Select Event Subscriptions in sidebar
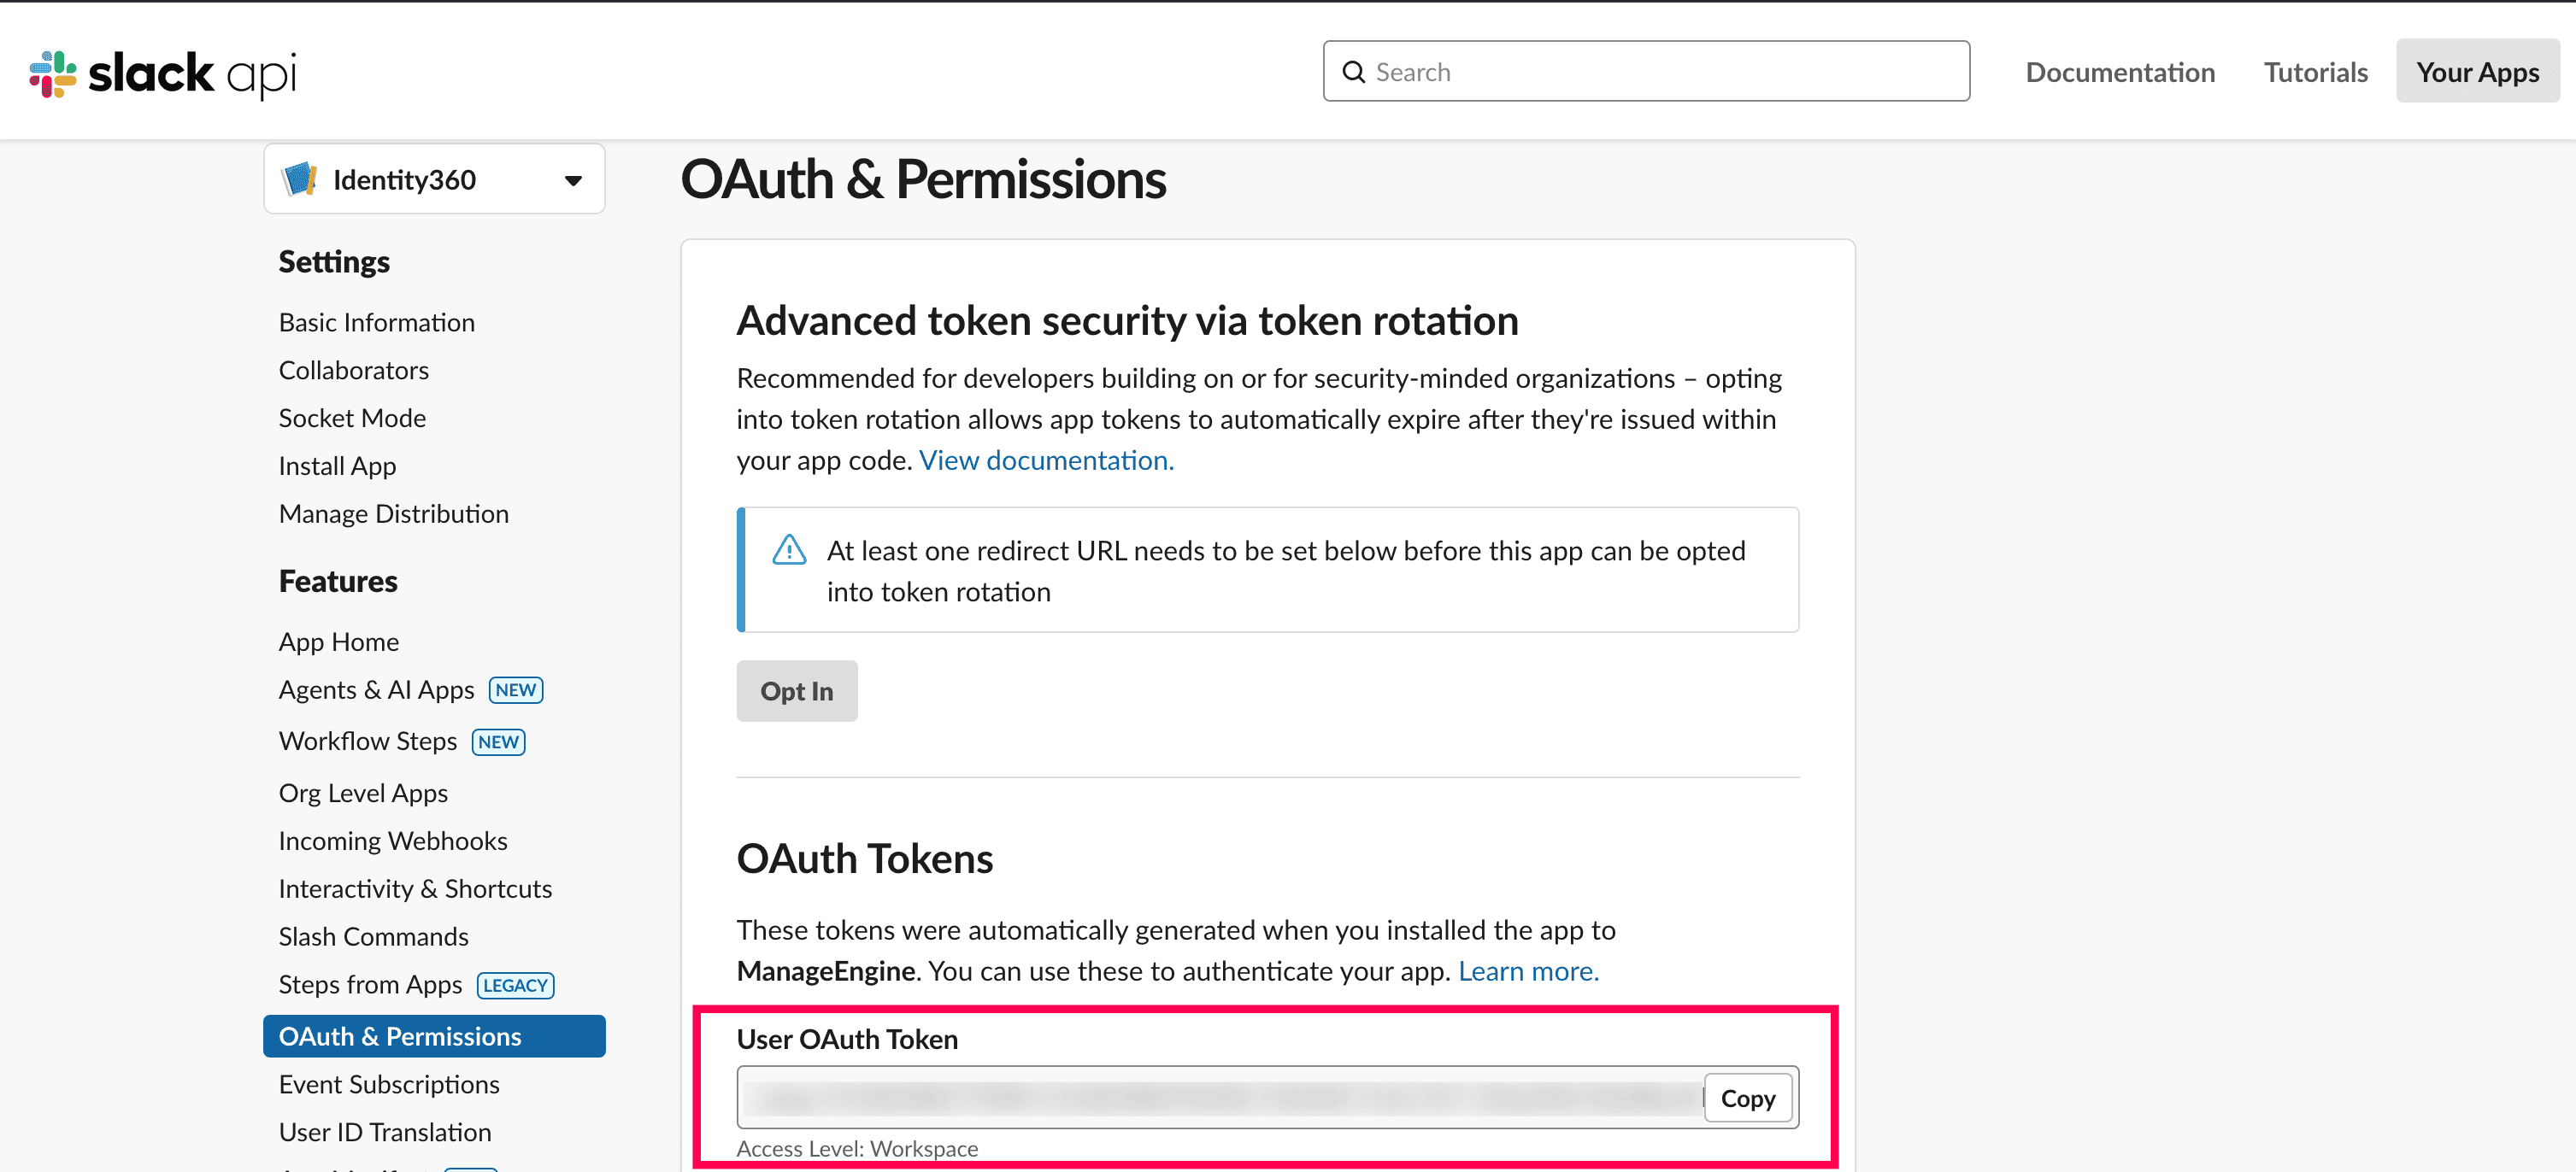Image resolution: width=2576 pixels, height=1172 pixels. click(x=388, y=1085)
